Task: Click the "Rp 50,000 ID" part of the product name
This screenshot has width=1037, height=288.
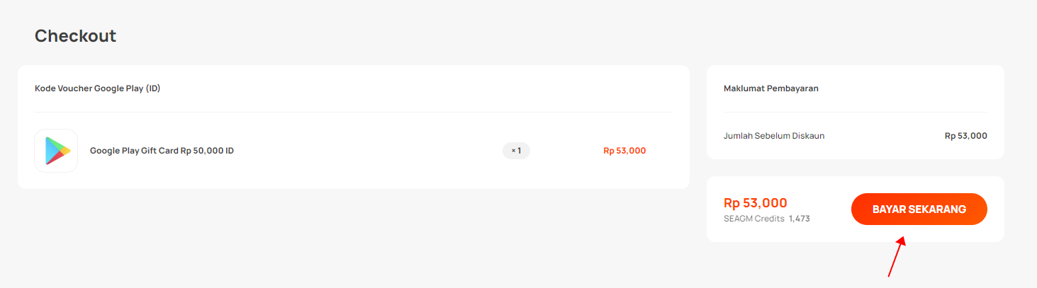Action: point(207,151)
